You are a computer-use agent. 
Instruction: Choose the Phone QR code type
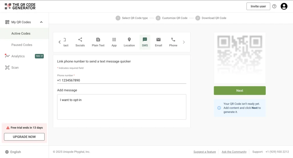click(x=173, y=42)
